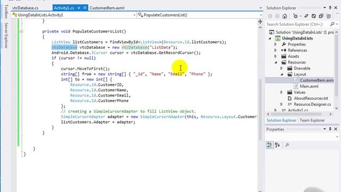Click Solution Explorer vertical scroll down arrow

click(x=336, y=108)
